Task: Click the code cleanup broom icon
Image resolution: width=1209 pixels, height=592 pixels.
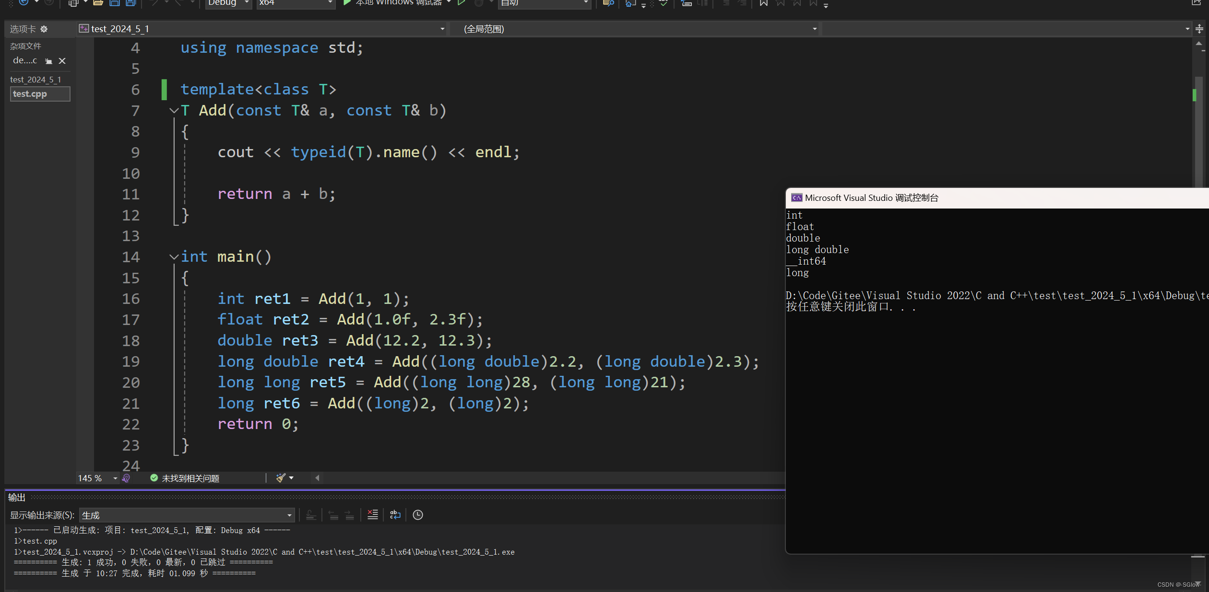Action: click(x=281, y=478)
